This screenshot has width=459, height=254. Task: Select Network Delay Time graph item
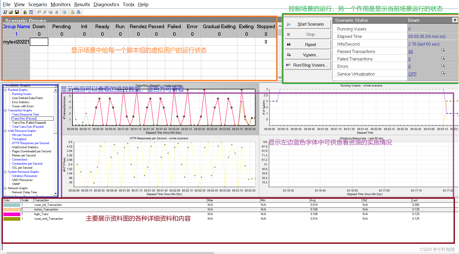(x=24, y=192)
